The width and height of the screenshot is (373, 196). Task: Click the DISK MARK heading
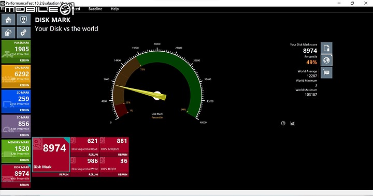click(53, 20)
